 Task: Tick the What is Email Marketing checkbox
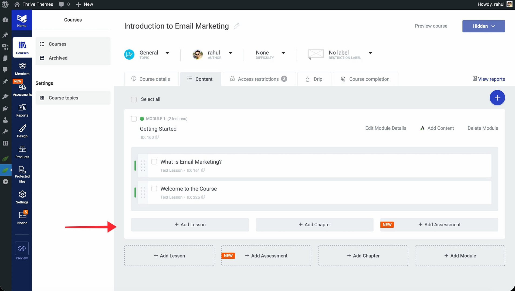click(x=154, y=162)
